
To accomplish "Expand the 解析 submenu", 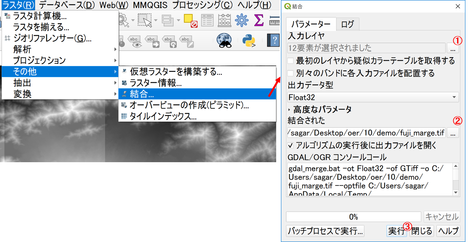I will click(x=60, y=49).
